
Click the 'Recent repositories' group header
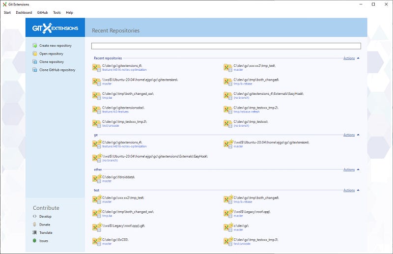pos(108,58)
